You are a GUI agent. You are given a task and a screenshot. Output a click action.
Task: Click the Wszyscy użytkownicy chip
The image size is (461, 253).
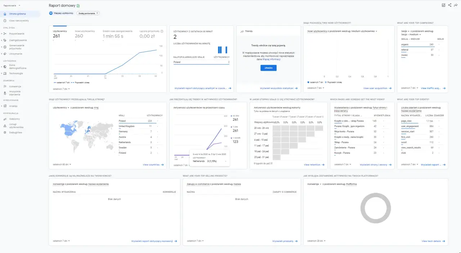click(61, 13)
